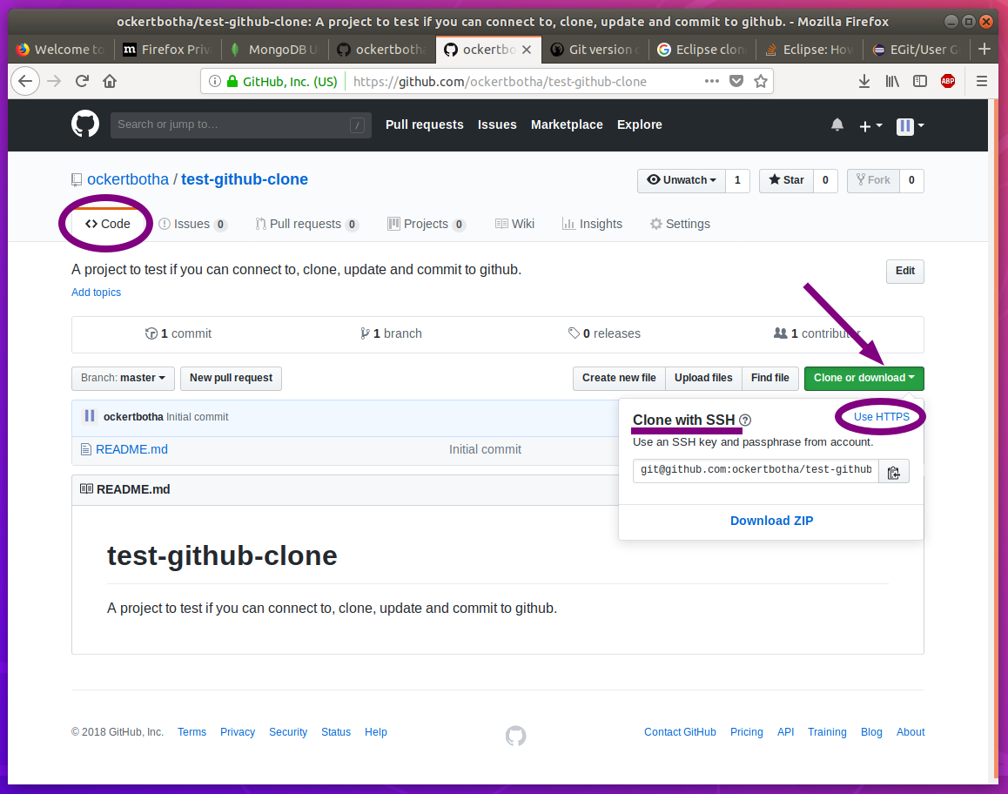This screenshot has height=794, width=1008.
Task: Star this repository
Action: point(786,180)
